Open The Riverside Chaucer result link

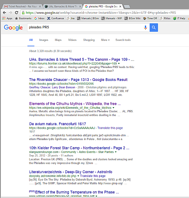point(78,80)
